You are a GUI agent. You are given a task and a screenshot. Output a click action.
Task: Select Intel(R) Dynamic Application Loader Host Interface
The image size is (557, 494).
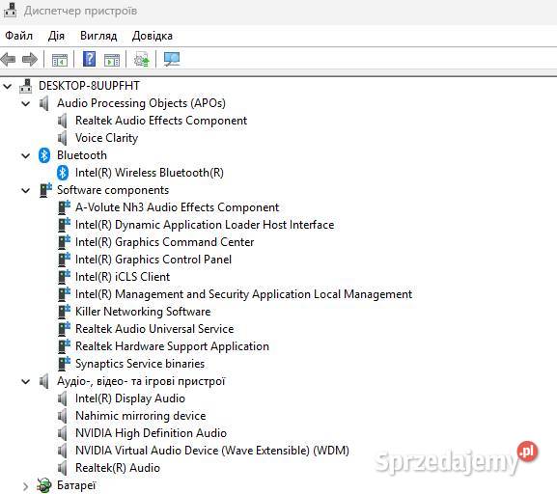pos(205,225)
